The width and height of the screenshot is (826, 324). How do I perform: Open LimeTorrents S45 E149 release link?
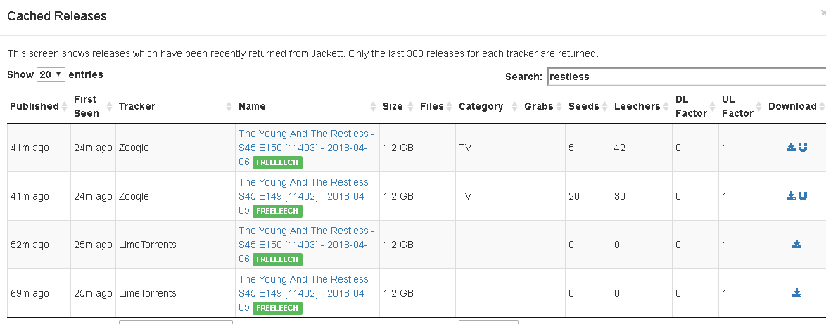[306, 285]
